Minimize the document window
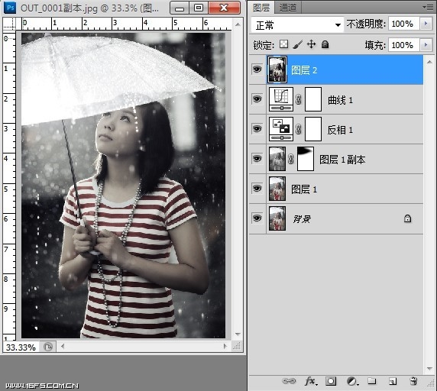 pyautogui.click(x=180, y=8)
